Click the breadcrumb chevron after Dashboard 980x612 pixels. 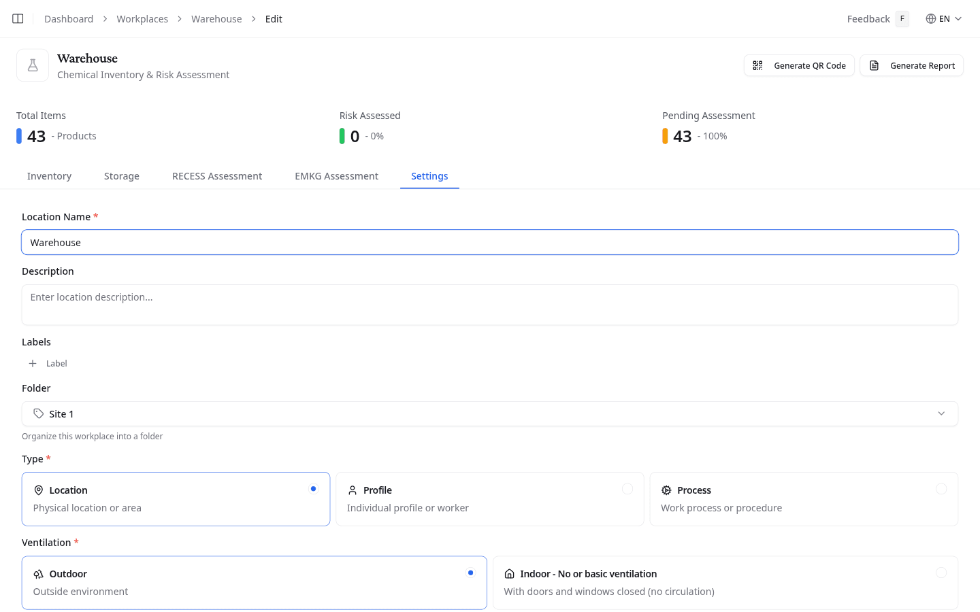tap(105, 19)
